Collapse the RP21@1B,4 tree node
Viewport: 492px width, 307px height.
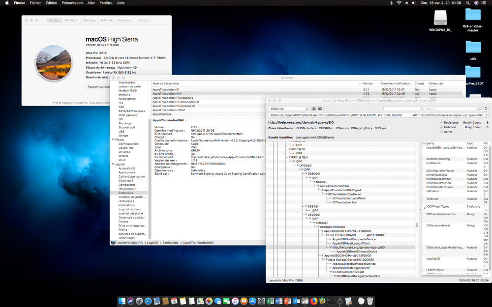[290, 157]
